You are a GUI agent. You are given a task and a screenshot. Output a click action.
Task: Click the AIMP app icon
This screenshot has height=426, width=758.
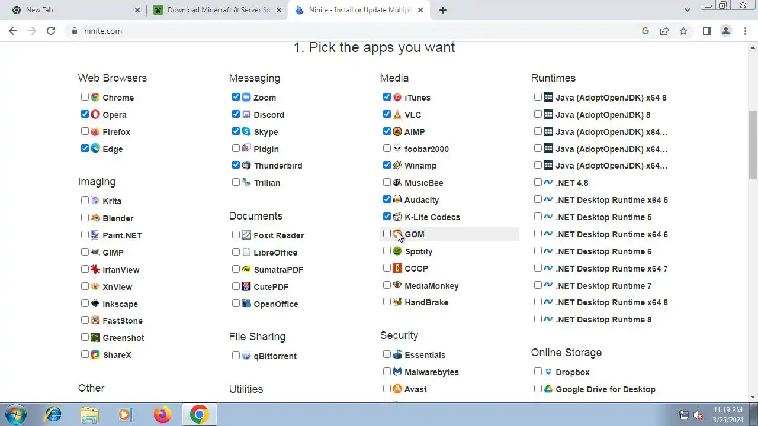tap(397, 131)
